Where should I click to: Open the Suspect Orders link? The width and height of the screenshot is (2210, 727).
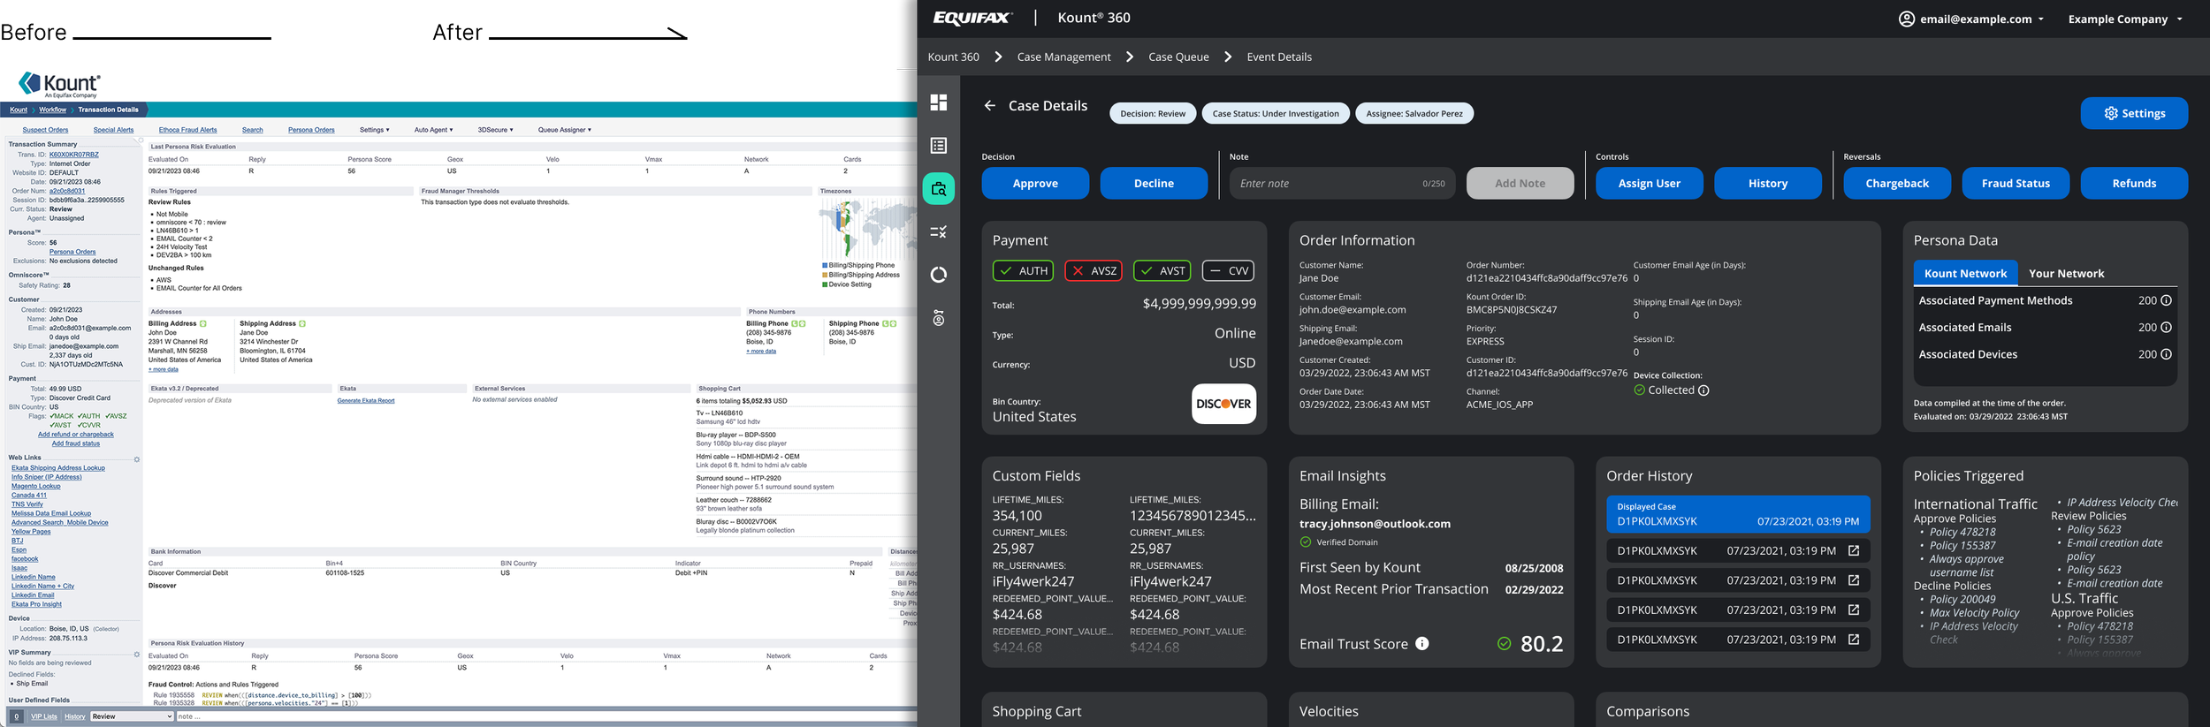pos(45,130)
